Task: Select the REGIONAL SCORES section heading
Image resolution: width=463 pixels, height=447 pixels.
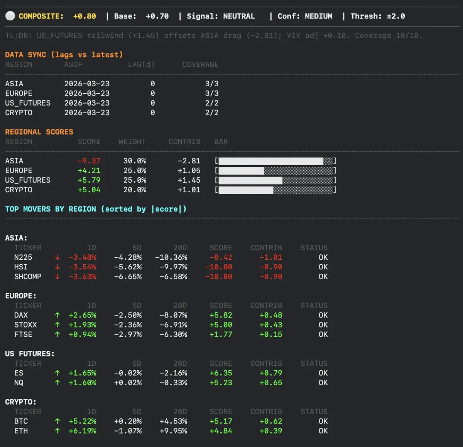Action: [x=39, y=132]
